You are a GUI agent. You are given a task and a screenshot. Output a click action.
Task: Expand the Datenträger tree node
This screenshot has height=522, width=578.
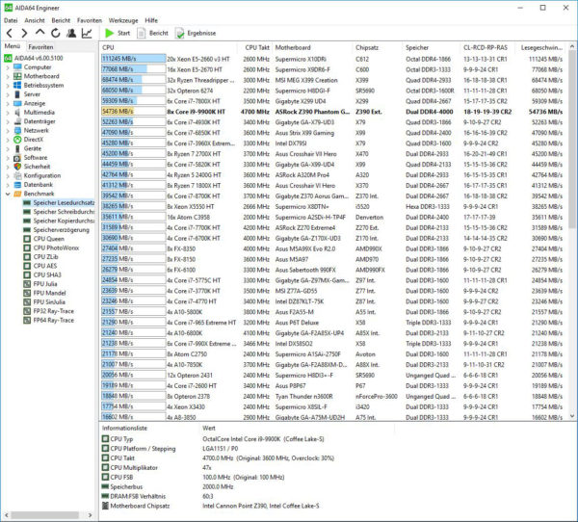tap(8, 121)
